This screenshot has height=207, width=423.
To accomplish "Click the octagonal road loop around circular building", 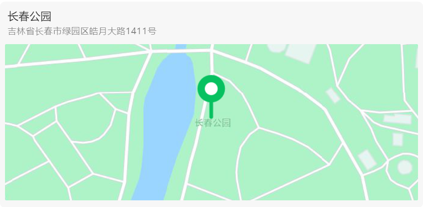I will 403,171.
